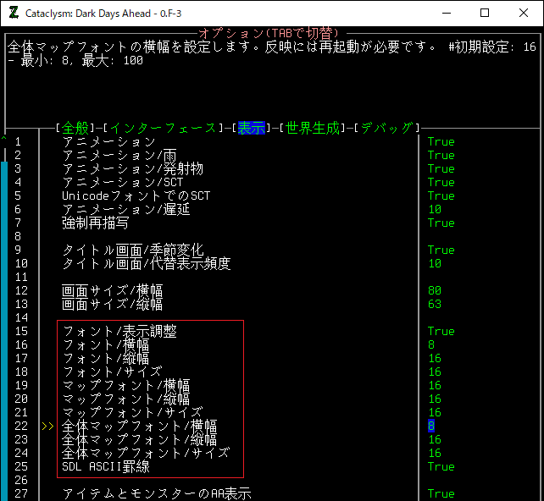
Task: Select the 強制再描写 option row
Action: (95, 223)
